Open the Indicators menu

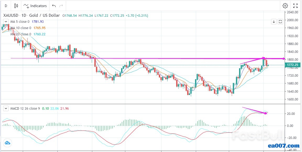click(35, 6)
